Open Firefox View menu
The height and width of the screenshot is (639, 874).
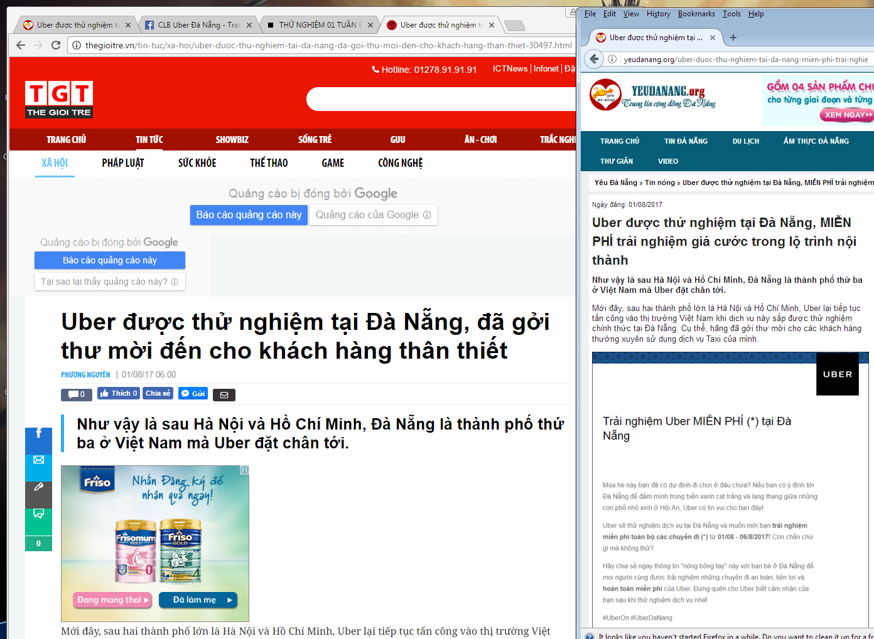(631, 14)
